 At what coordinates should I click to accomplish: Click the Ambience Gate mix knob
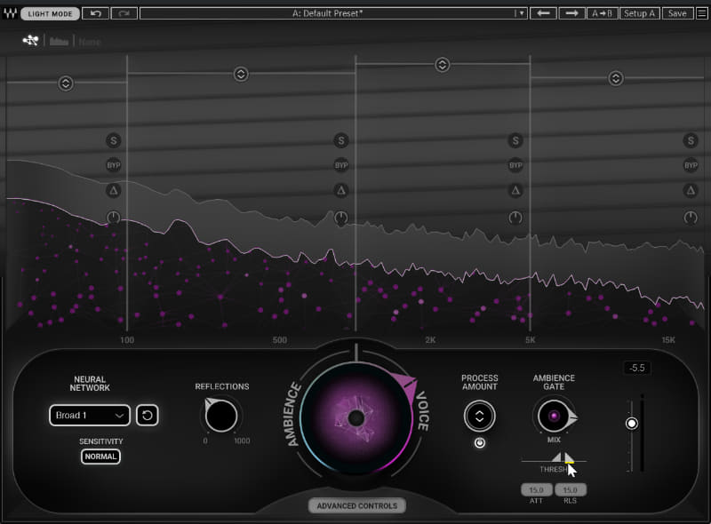[554, 416]
